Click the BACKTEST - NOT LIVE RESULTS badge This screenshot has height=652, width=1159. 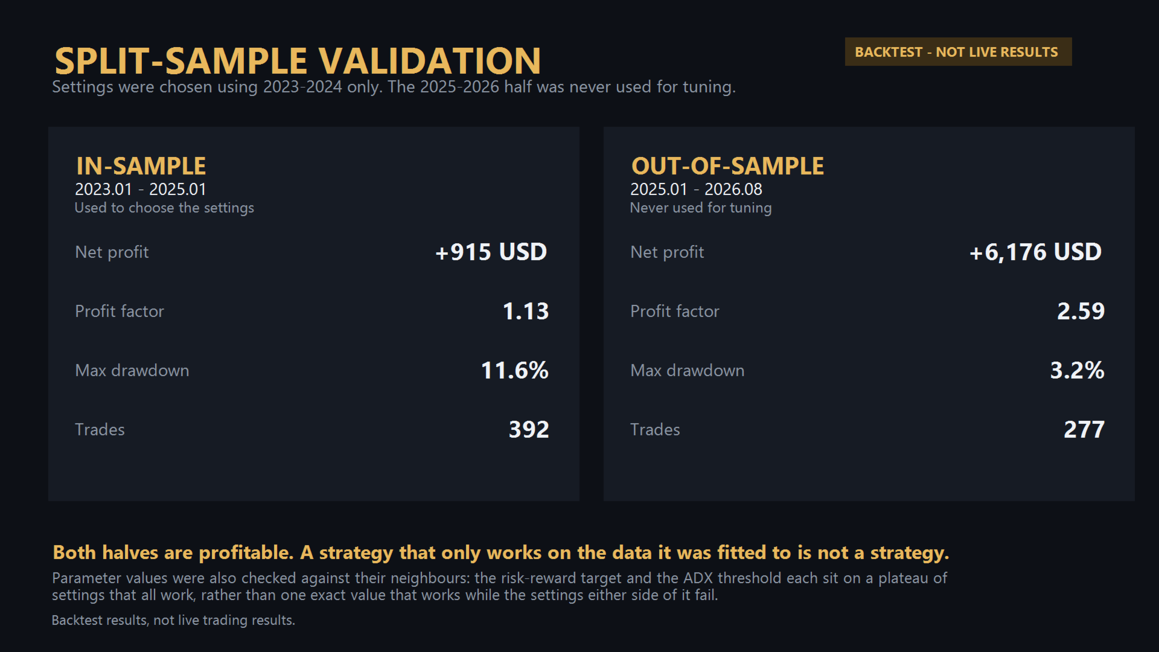pyautogui.click(x=958, y=52)
